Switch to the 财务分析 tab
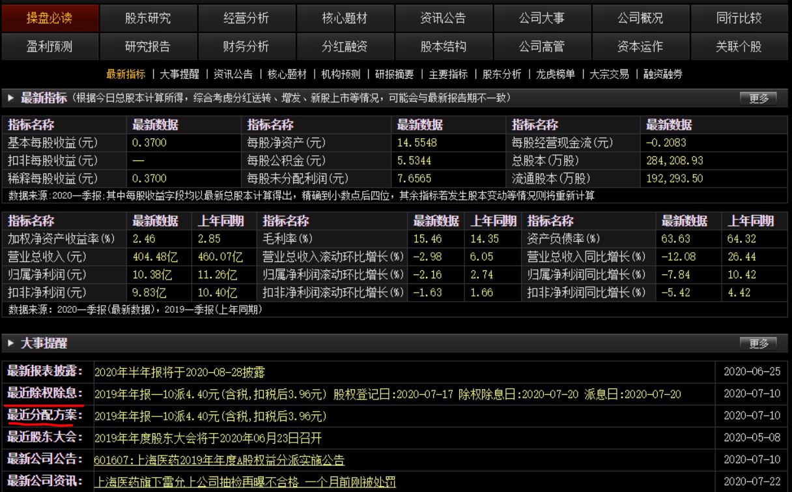The height and width of the screenshot is (492, 792). (x=246, y=46)
